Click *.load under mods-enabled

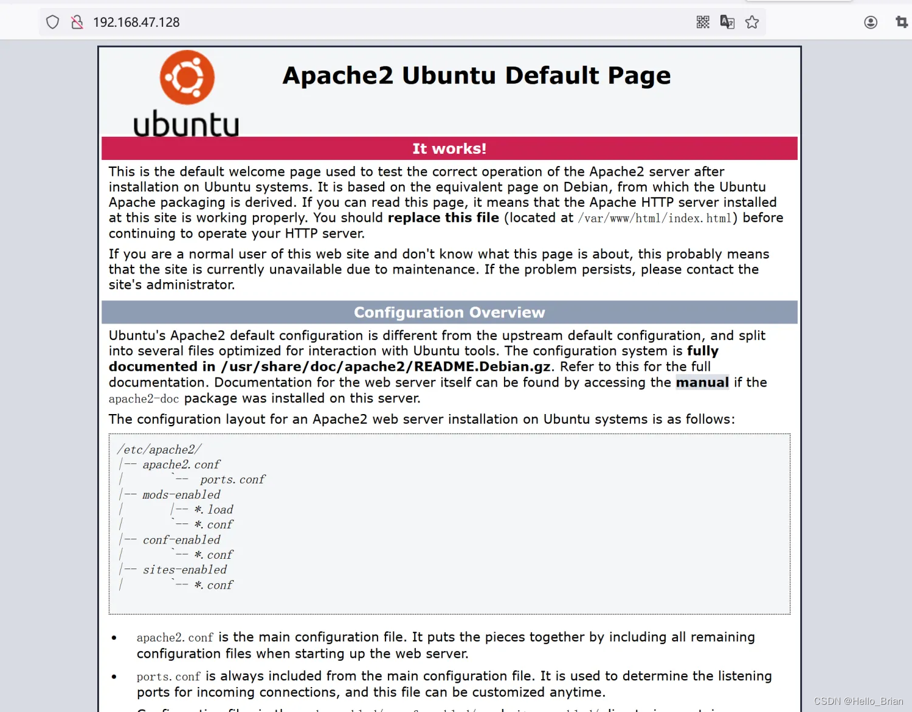(x=213, y=510)
